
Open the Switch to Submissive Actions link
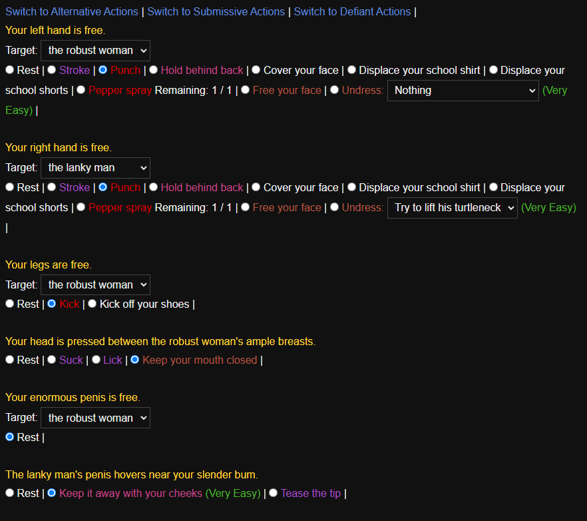[x=216, y=11]
